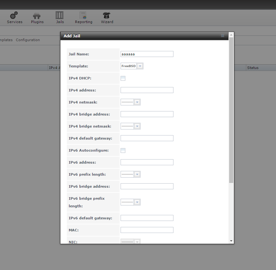Close the Add Jail dialog

223,36
